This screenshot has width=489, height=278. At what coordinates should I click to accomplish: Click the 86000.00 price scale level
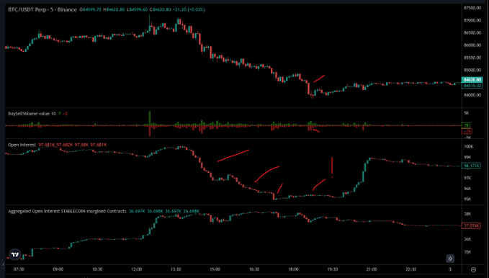click(x=472, y=45)
